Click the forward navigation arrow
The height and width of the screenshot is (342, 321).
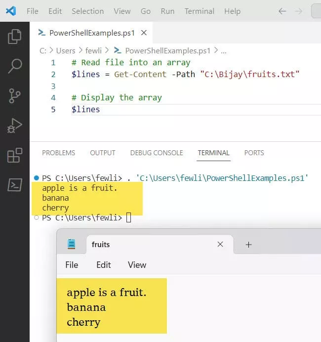(x=299, y=11)
